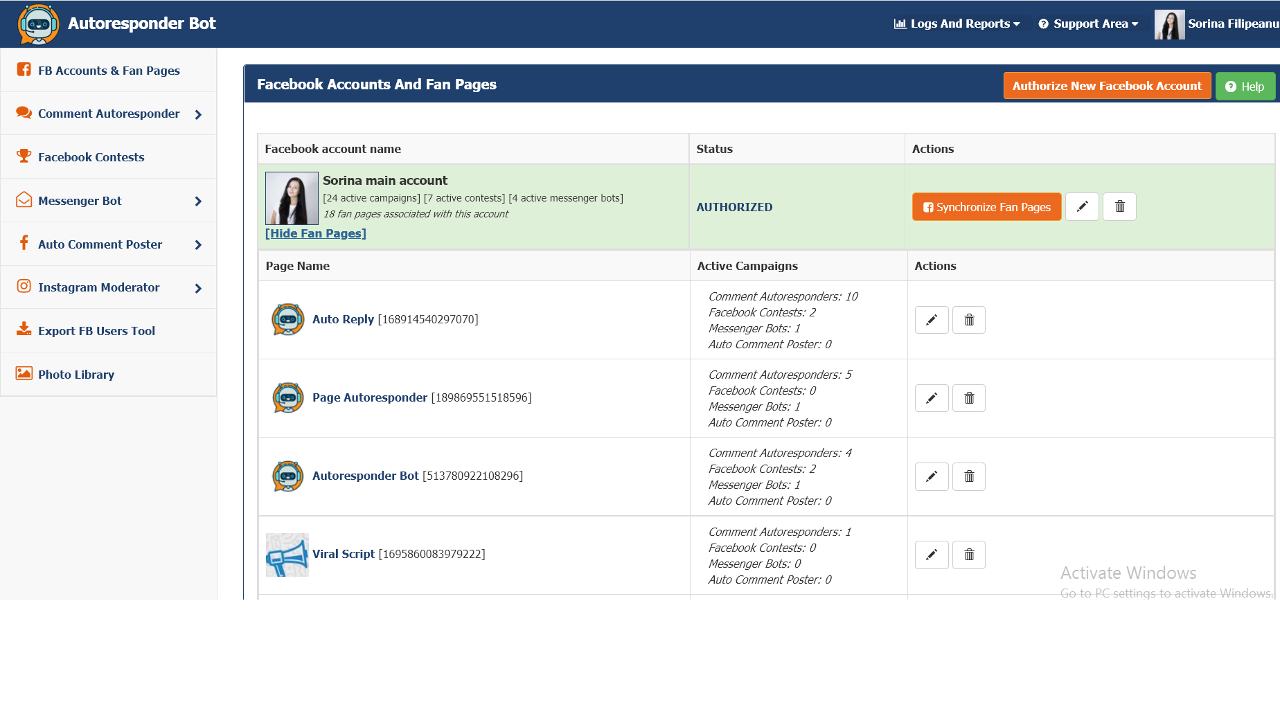
Task: Click the Autoresponder Bot page robot avatar
Action: point(288,476)
